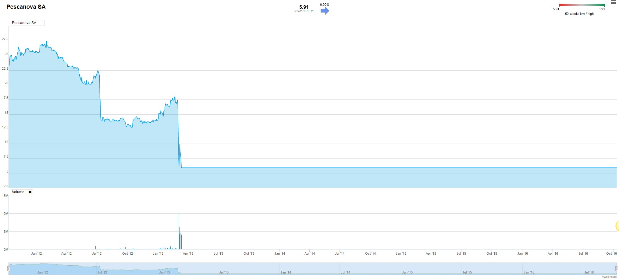Screen dimensions: 619x279
Task: Click the Jul '14 x-axis label
Action: pos(340,253)
